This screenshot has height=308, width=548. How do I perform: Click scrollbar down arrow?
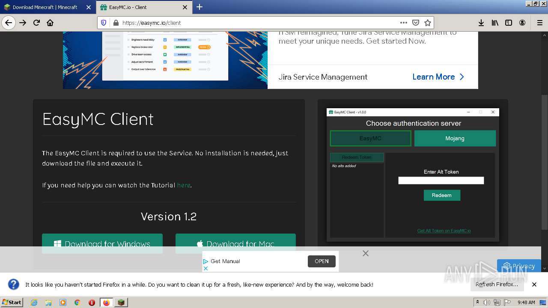545,268
